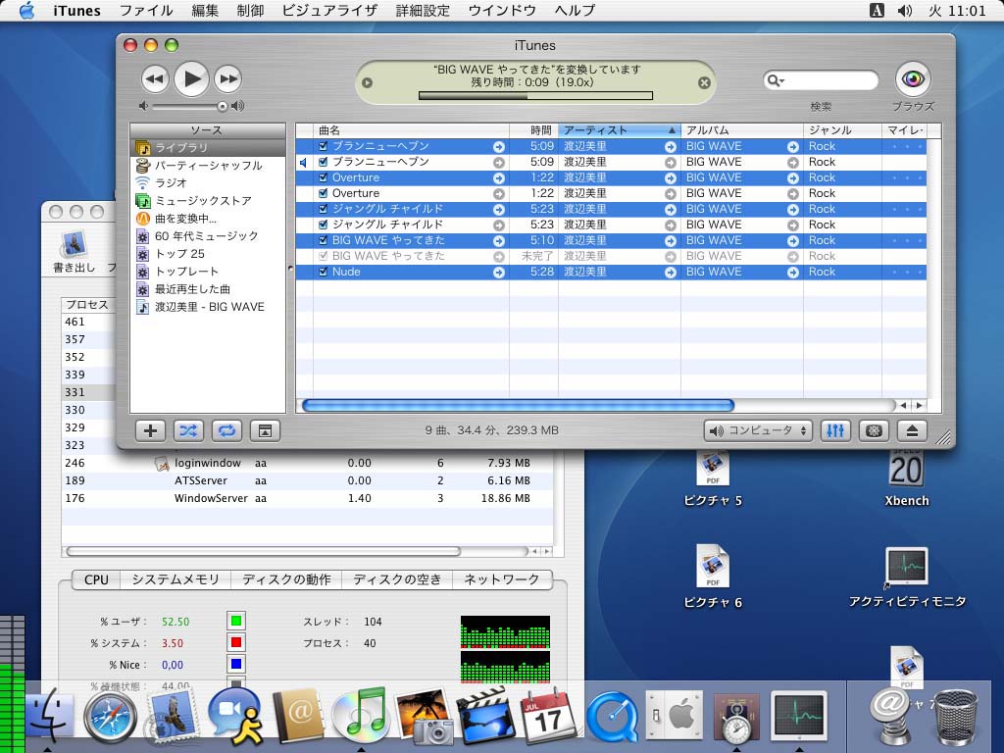1004x753 pixels.
Task: Open iCal from the Dock
Action: click(x=547, y=716)
